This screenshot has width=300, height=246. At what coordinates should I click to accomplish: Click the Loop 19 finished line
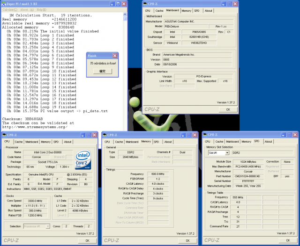click(42, 107)
